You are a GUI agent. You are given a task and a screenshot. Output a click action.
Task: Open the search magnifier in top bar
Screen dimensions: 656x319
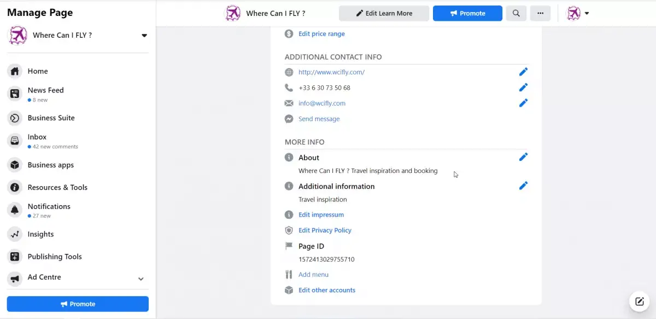point(516,13)
